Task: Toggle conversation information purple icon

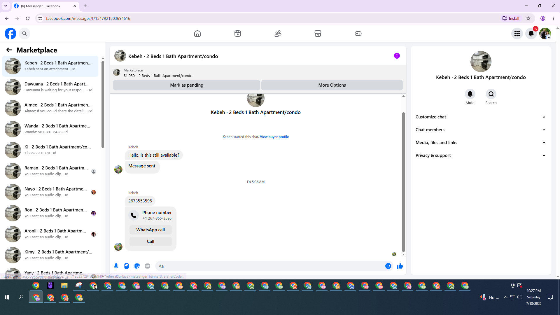Action: tap(397, 56)
